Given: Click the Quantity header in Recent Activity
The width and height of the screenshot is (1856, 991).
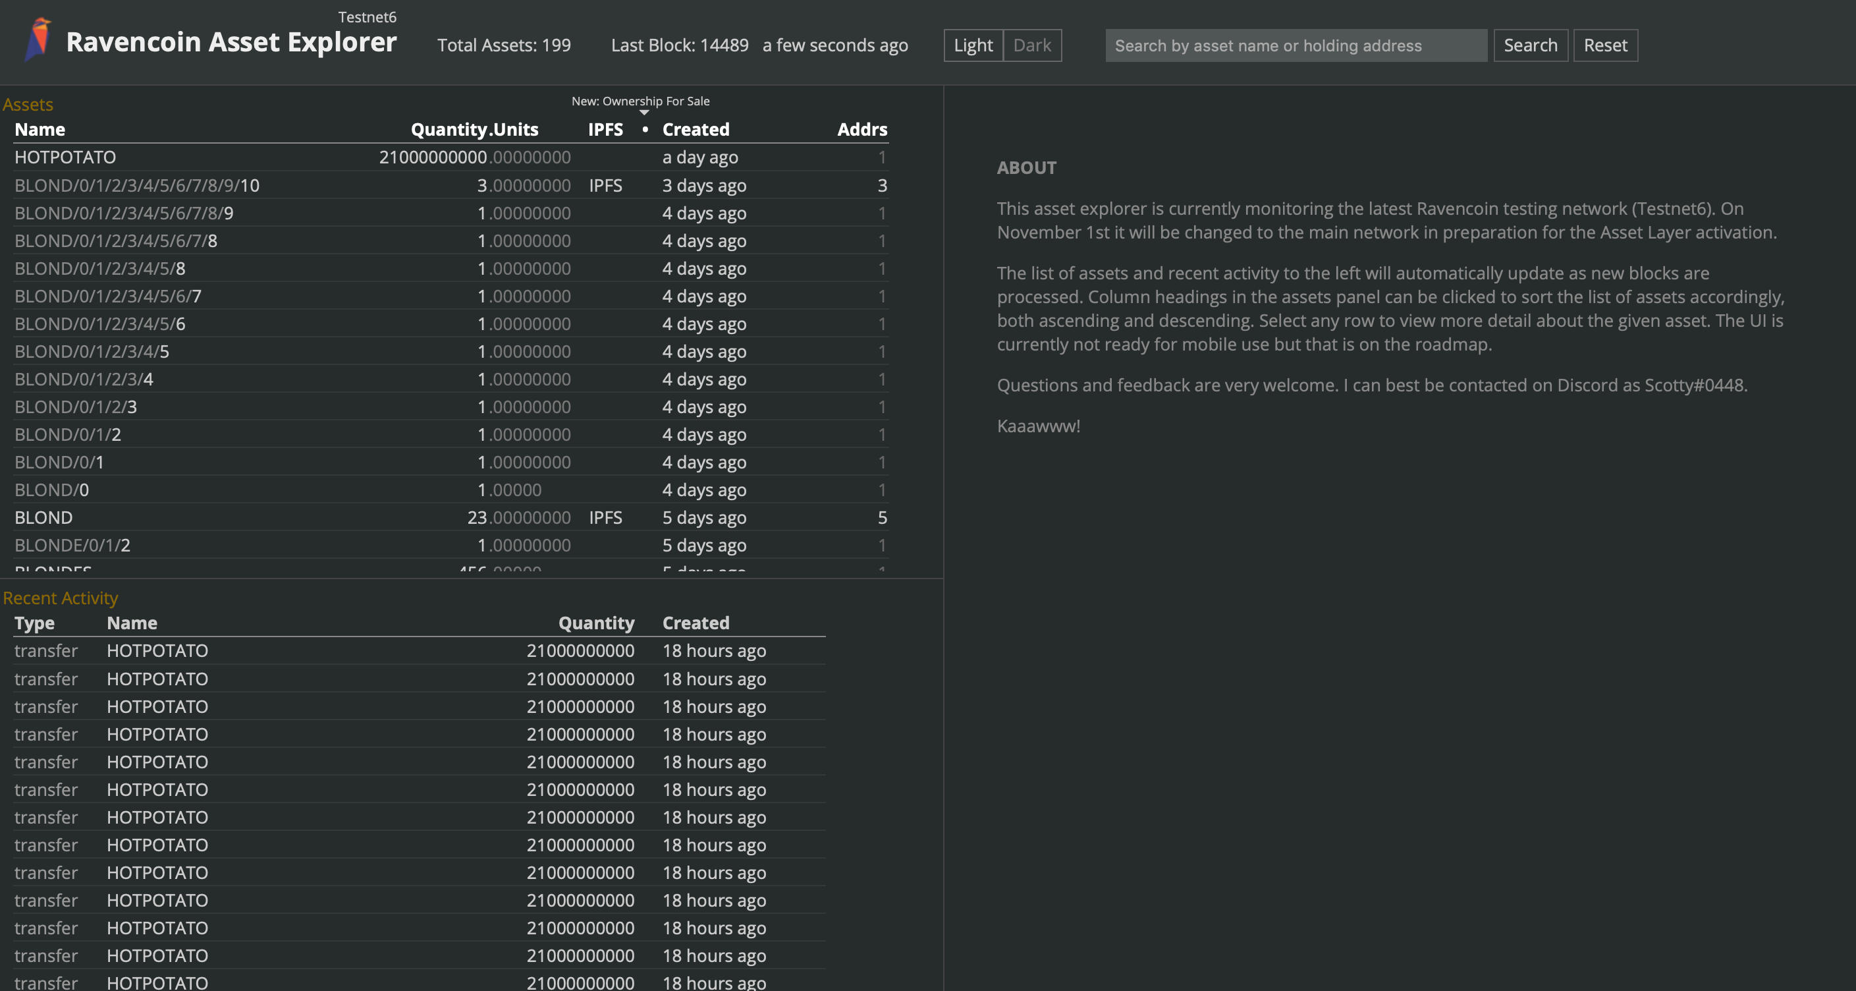Looking at the screenshot, I should [x=597, y=623].
